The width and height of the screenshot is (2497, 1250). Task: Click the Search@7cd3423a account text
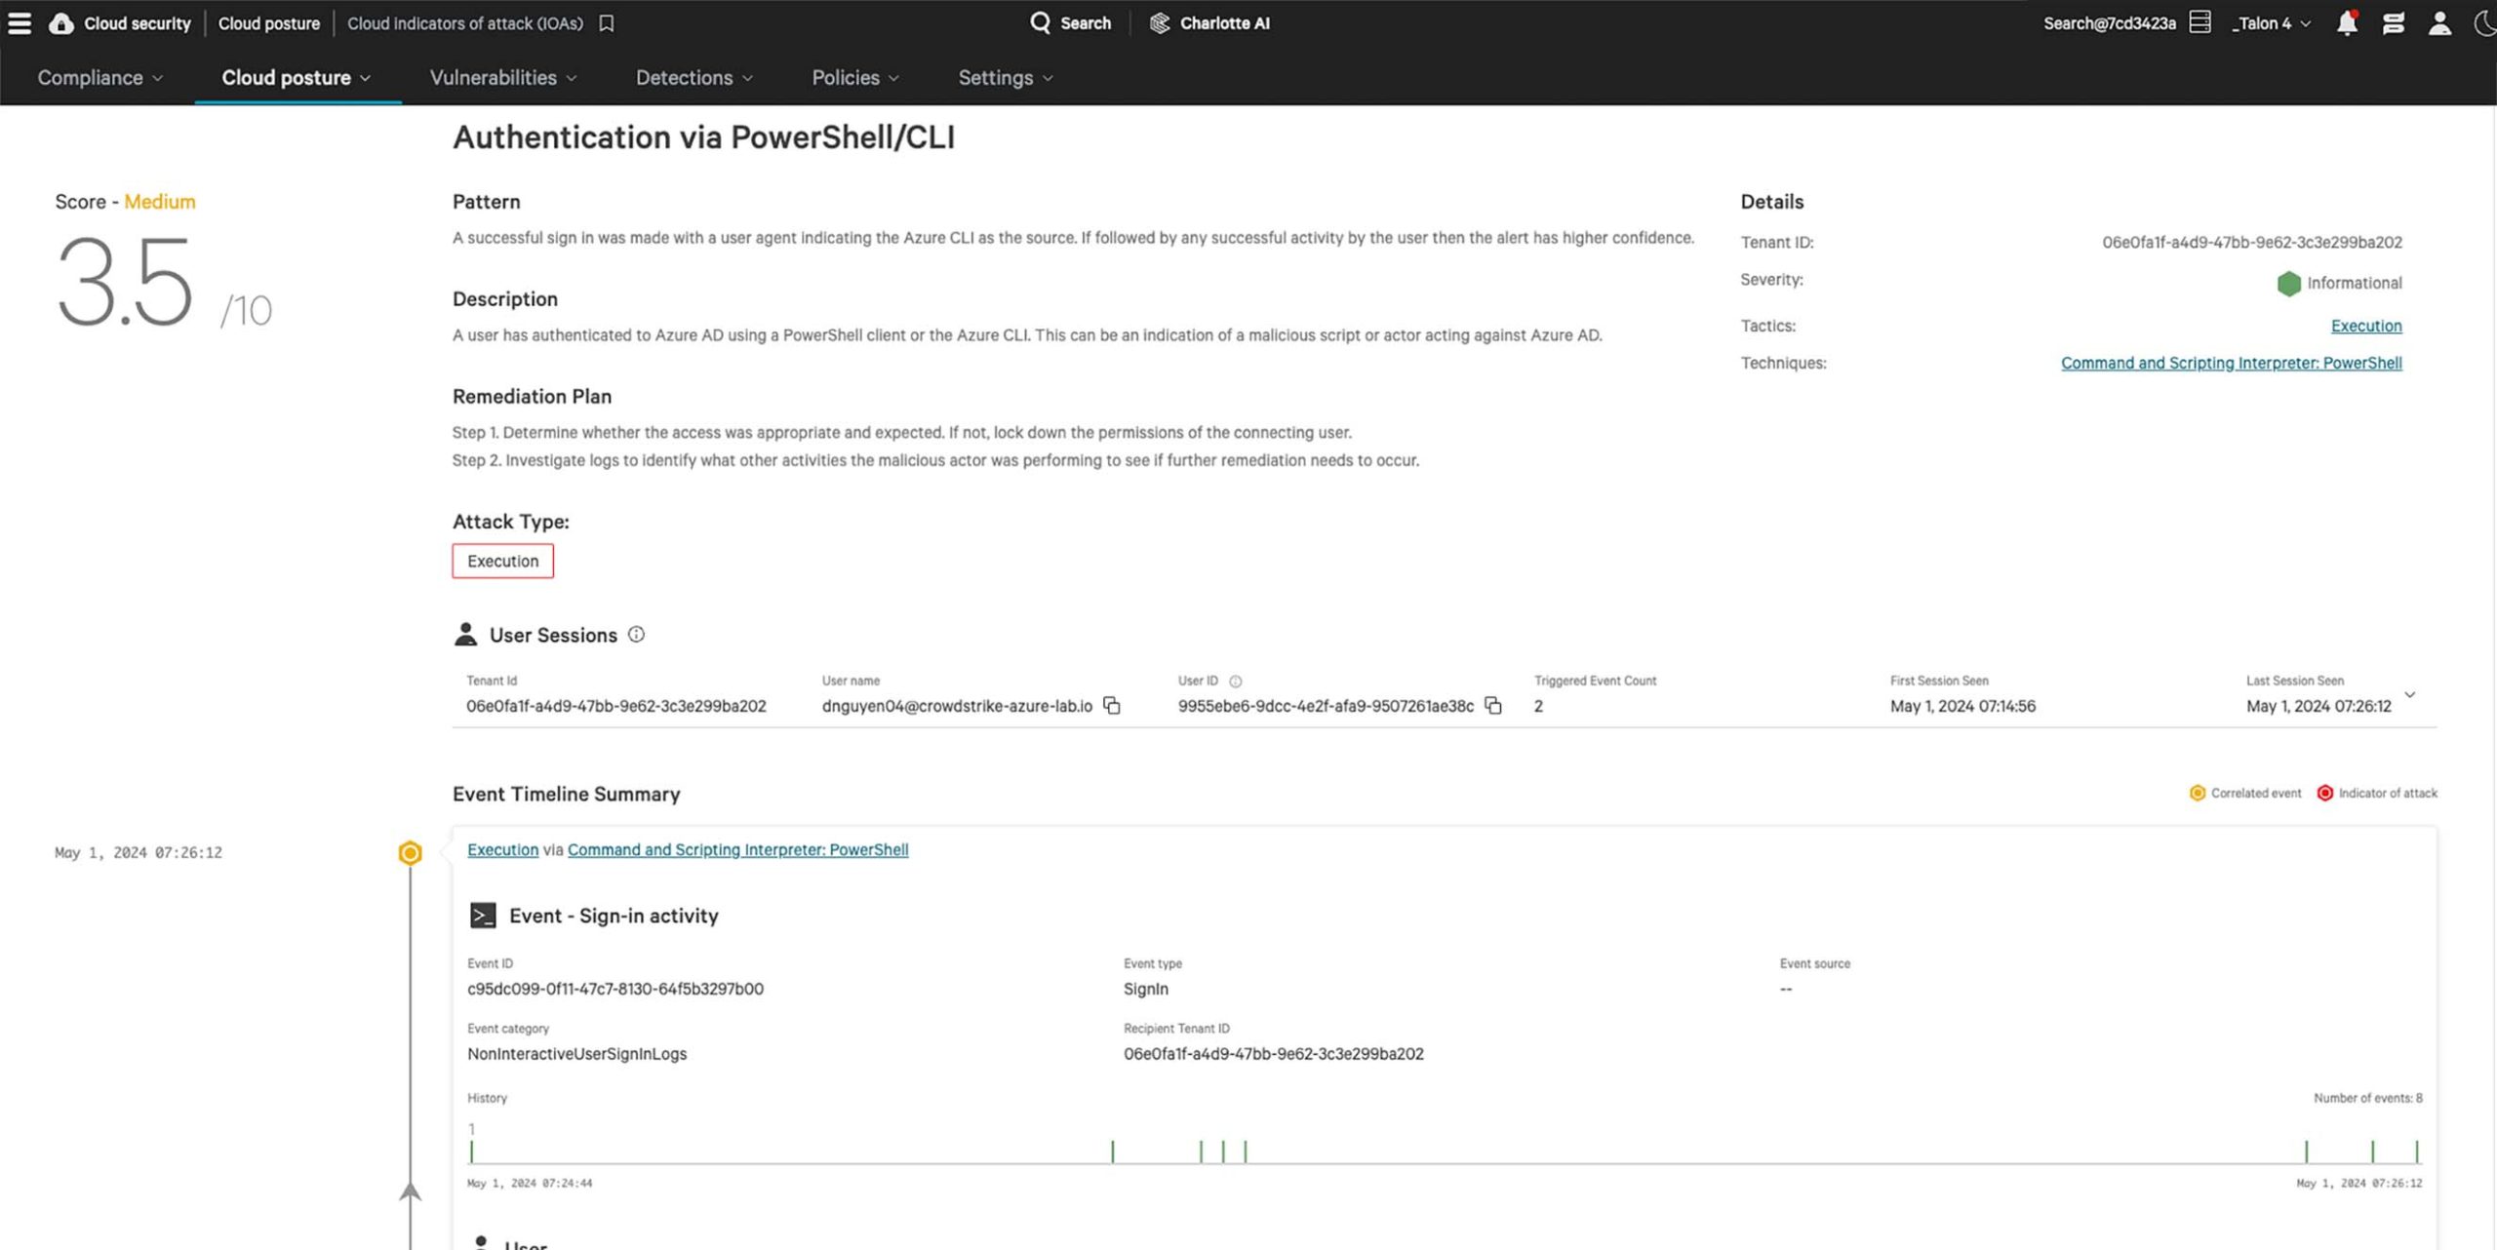click(2110, 23)
